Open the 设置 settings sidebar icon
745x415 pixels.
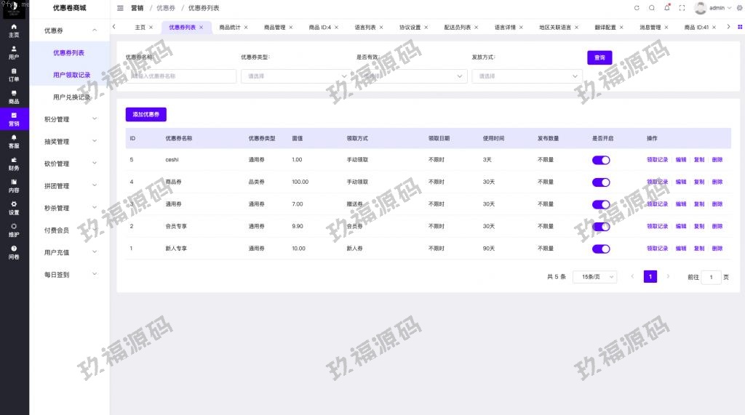pyautogui.click(x=14, y=208)
